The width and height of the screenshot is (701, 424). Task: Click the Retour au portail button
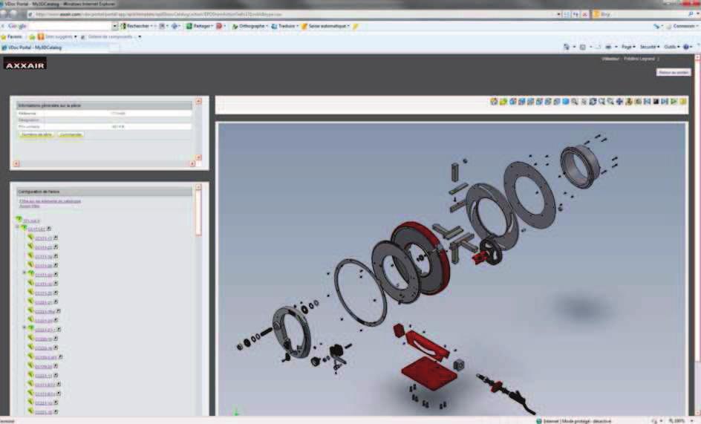(x=674, y=73)
